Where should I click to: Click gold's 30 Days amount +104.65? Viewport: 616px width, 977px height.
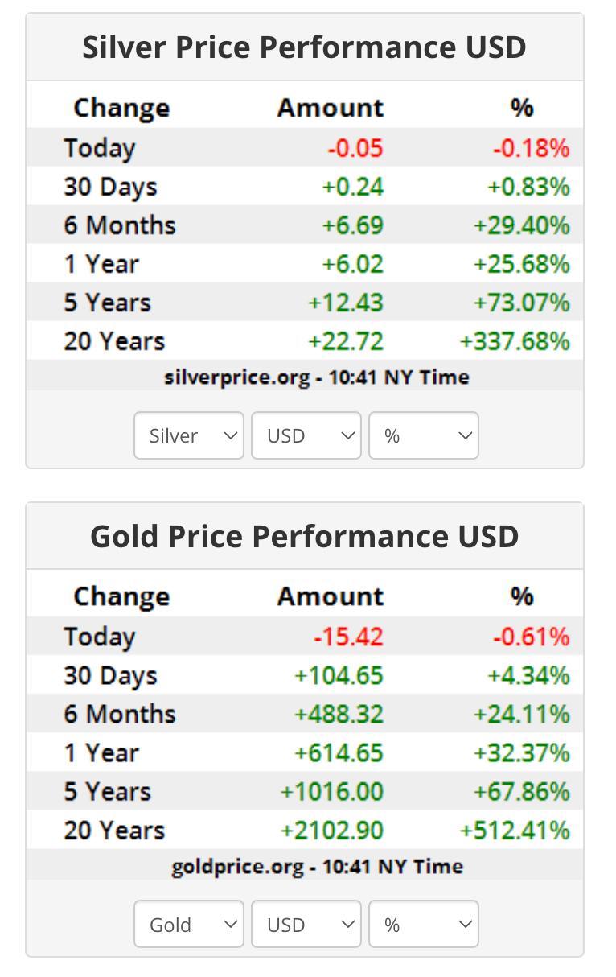click(x=339, y=675)
